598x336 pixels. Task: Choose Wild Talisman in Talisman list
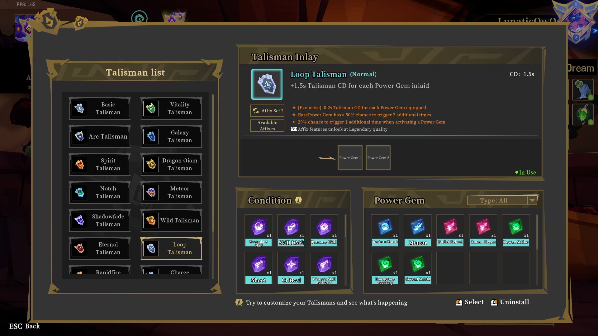point(171,220)
